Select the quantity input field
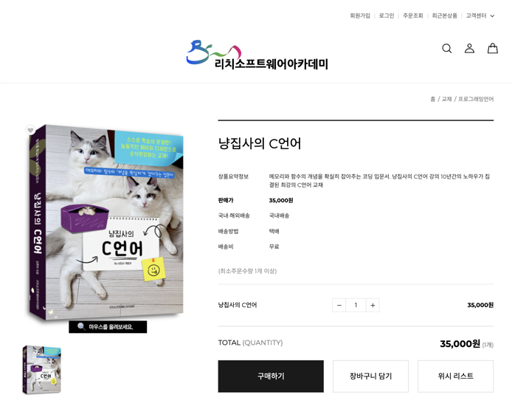 pyautogui.click(x=356, y=305)
